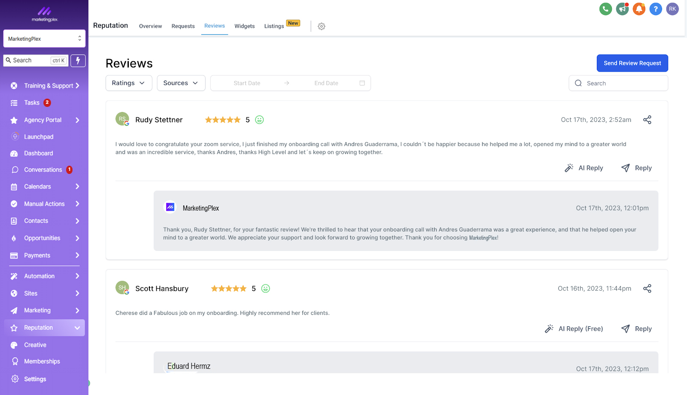Click Send Review Request button
The height and width of the screenshot is (395, 687).
[x=632, y=63]
